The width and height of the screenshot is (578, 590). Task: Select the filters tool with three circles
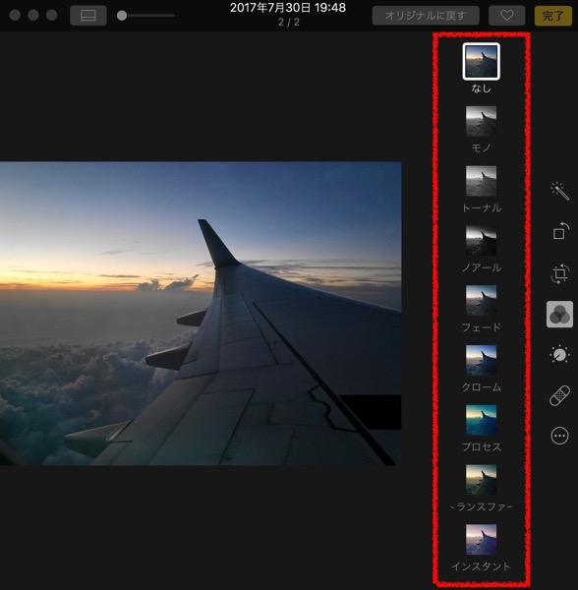point(559,315)
